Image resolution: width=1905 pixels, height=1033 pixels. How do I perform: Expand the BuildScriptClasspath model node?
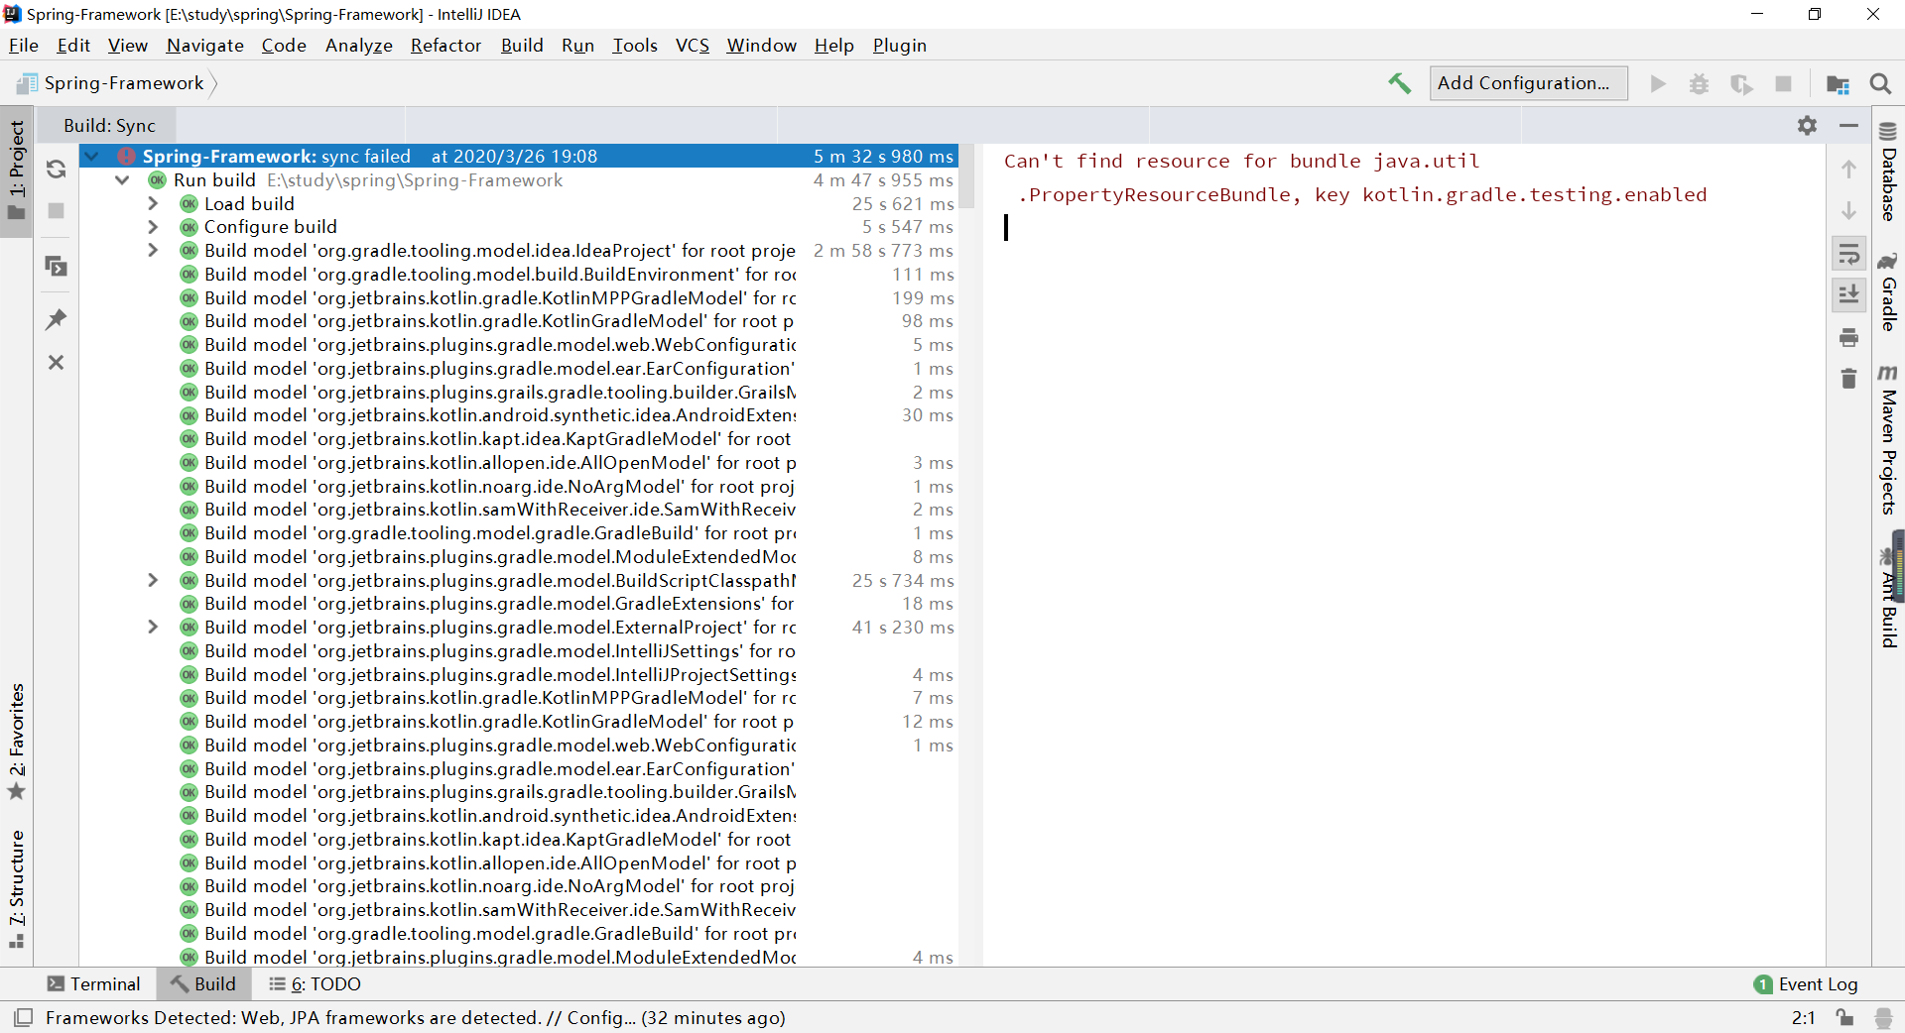(x=153, y=580)
